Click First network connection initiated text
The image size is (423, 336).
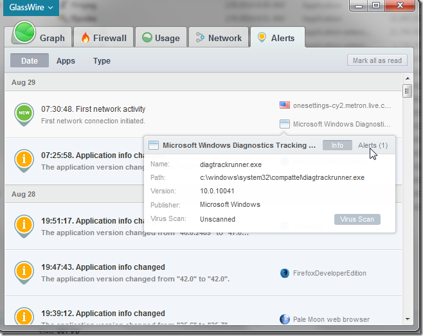tap(93, 121)
